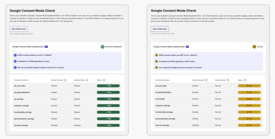Screen dimensions: 275x139
Task: Click Pass badge for ad_personalization
Action: (x=108, y=92)
